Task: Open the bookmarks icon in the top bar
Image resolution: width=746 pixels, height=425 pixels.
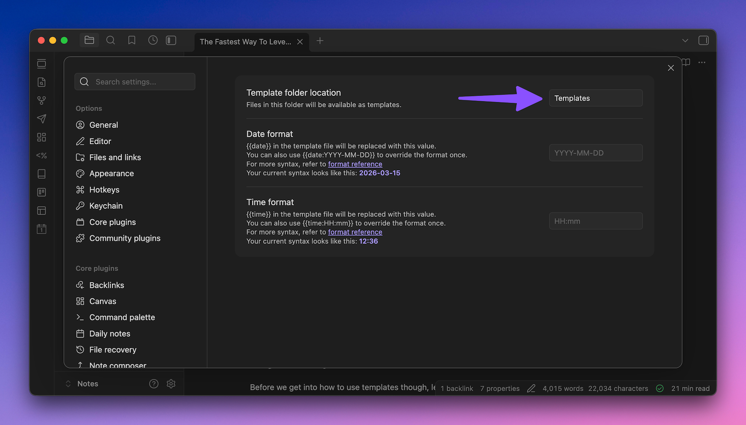Action: point(132,41)
